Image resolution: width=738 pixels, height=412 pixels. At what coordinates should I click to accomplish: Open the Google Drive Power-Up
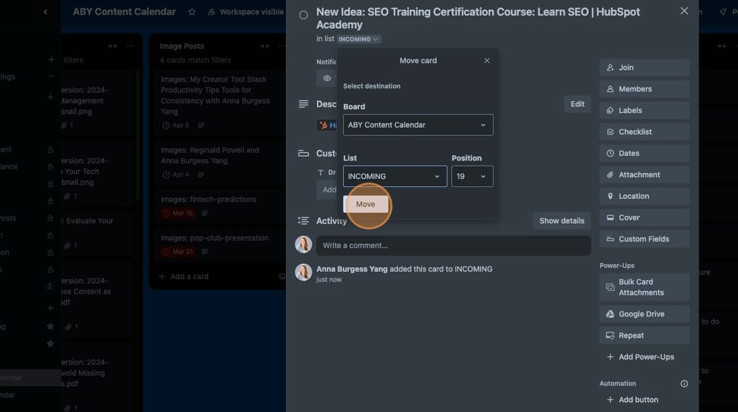(x=643, y=313)
